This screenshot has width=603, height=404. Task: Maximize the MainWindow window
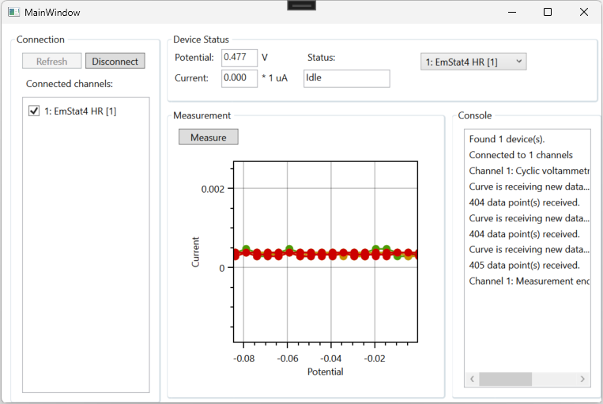pyautogui.click(x=548, y=12)
